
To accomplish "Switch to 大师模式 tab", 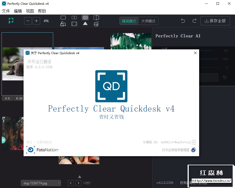I will [148, 21].
